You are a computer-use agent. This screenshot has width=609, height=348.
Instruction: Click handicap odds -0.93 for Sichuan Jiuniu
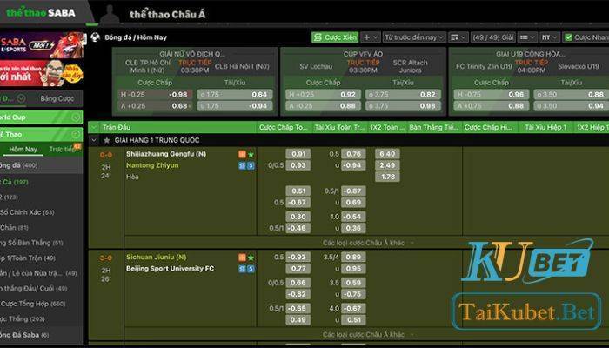coord(298,258)
